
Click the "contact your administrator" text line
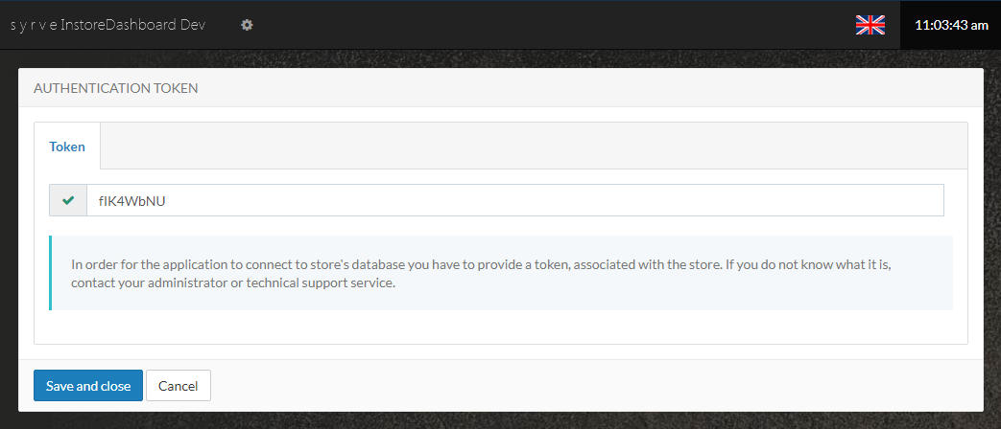(232, 283)
